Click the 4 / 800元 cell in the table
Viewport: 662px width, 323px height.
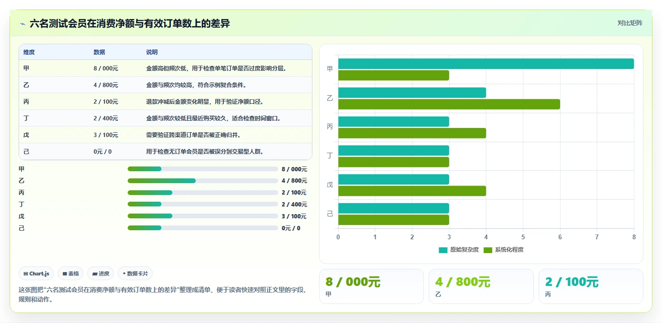106,85
